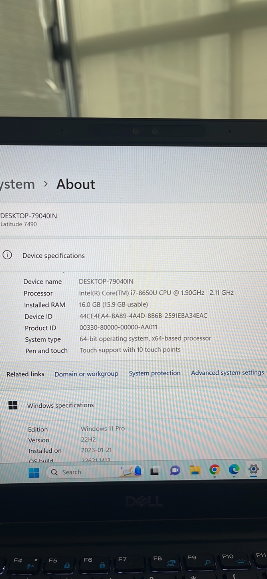The image size is (267, 579).
Task: Click the taskbar Search box
Action: 95,472
